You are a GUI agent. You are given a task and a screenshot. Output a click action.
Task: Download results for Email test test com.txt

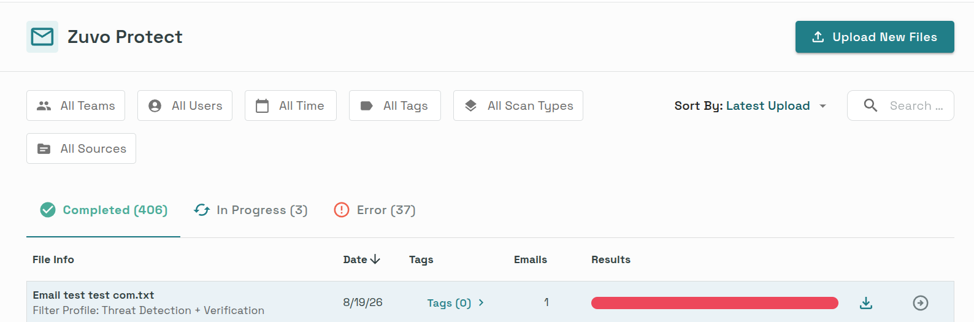(866, 303)
